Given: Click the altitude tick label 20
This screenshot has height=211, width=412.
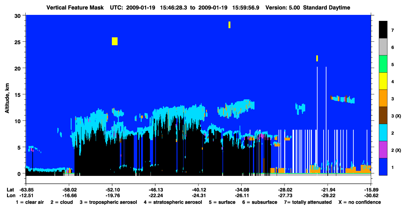Looking at the screenshot, I should point(18,68).
